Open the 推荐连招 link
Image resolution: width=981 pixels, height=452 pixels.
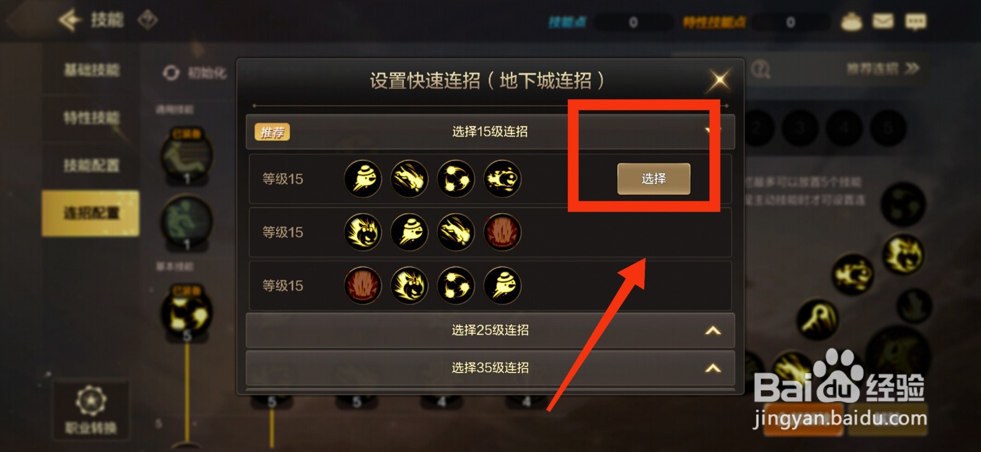click(x=882, y=69)
